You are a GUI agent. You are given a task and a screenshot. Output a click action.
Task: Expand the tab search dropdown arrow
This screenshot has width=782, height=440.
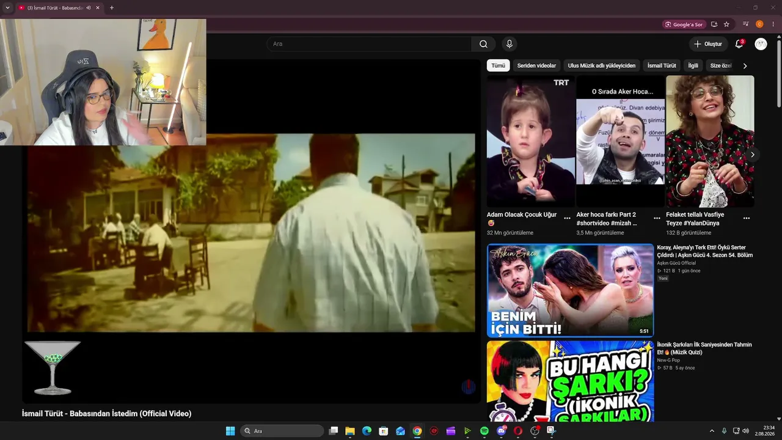point(7,8)
